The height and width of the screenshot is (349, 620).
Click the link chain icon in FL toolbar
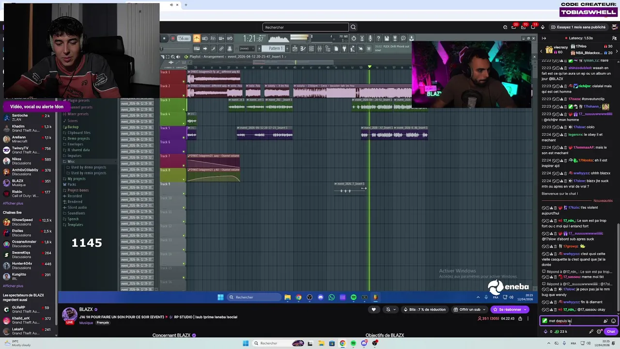(221, 48)
